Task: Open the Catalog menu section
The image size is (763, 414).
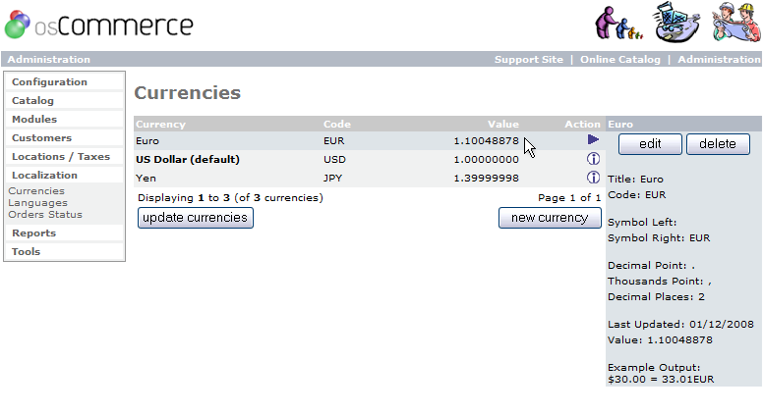Action: point(32,100)
